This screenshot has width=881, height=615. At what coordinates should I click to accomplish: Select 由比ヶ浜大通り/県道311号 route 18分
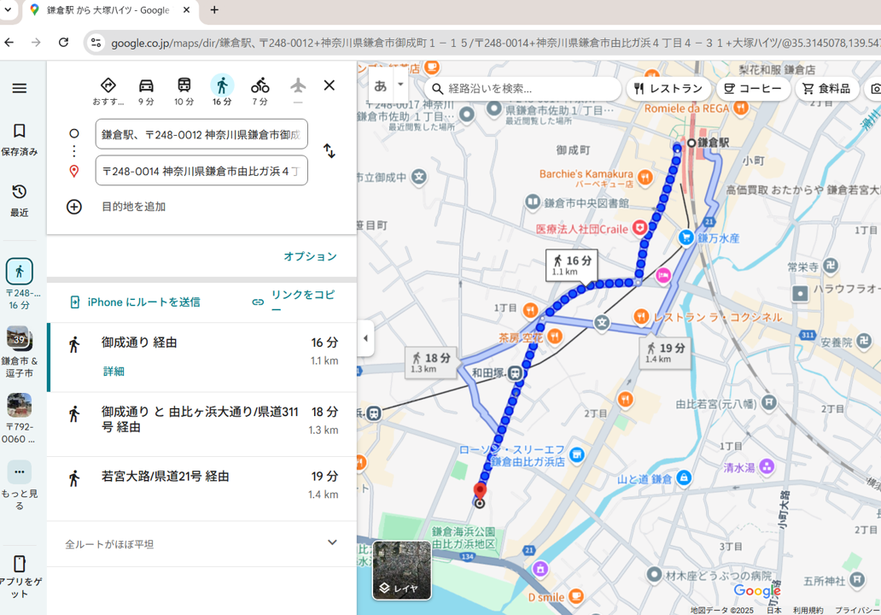pyautogui.click(x=202, y=425)
